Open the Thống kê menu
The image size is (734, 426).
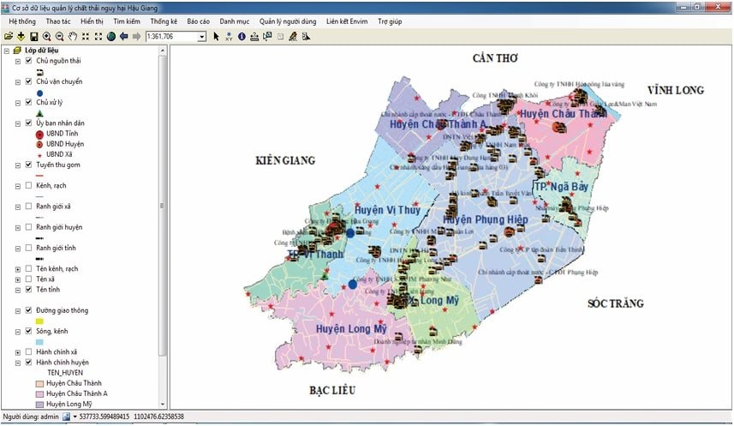[x=165, y=21]
